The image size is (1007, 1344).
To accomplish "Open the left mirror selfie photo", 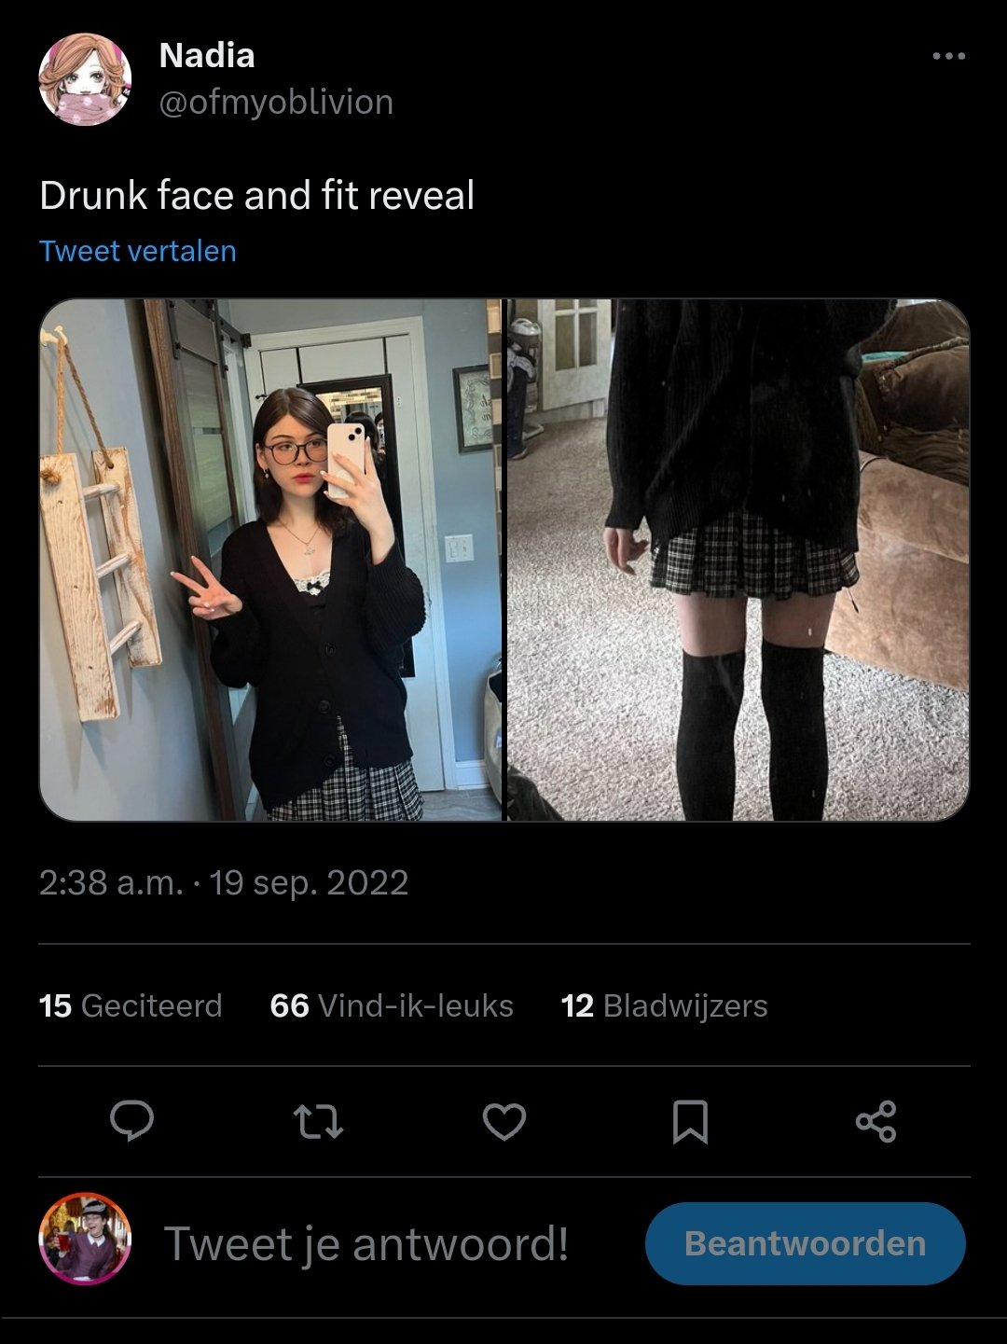I will click(270, 560).
